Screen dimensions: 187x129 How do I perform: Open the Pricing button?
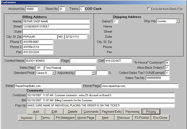coord(151,112)
